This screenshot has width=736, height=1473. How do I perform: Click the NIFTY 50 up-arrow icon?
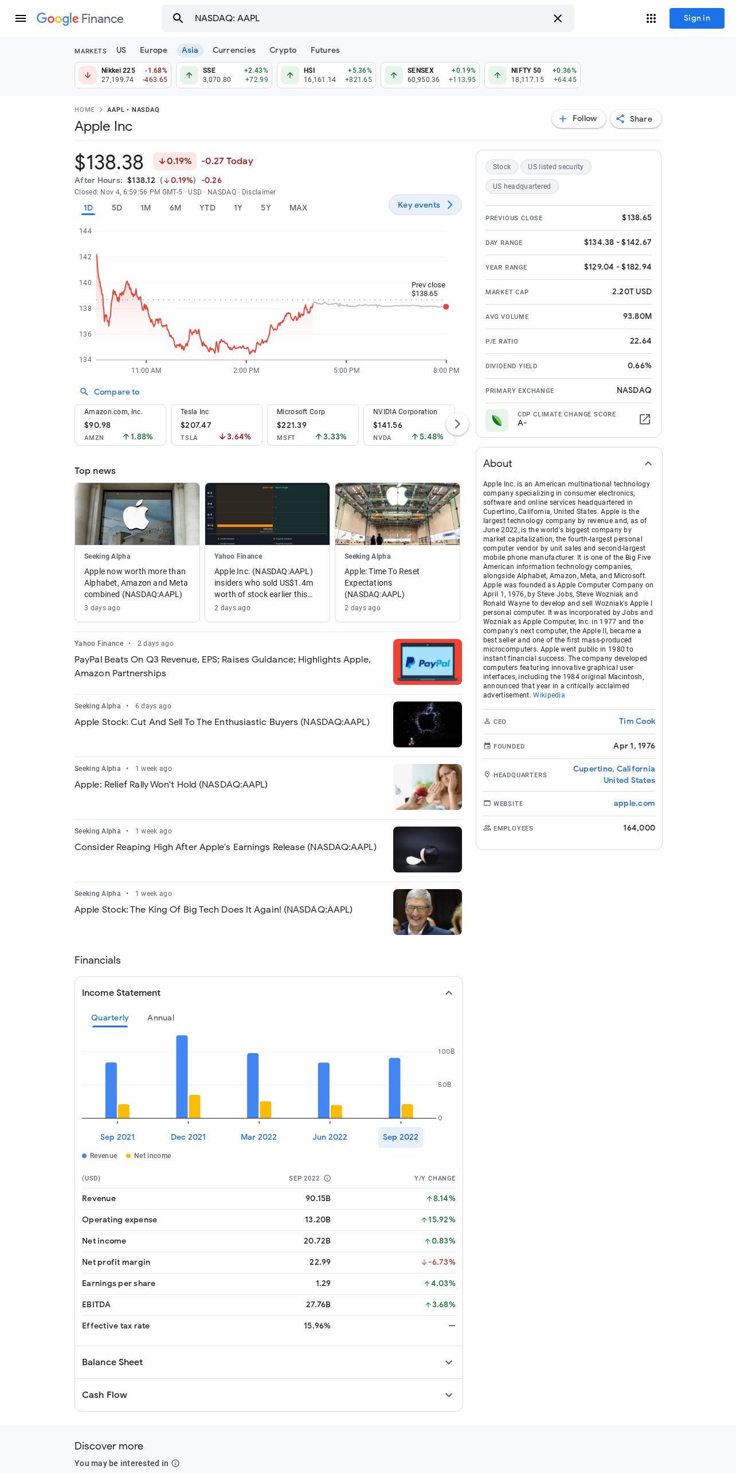(498, 75)
